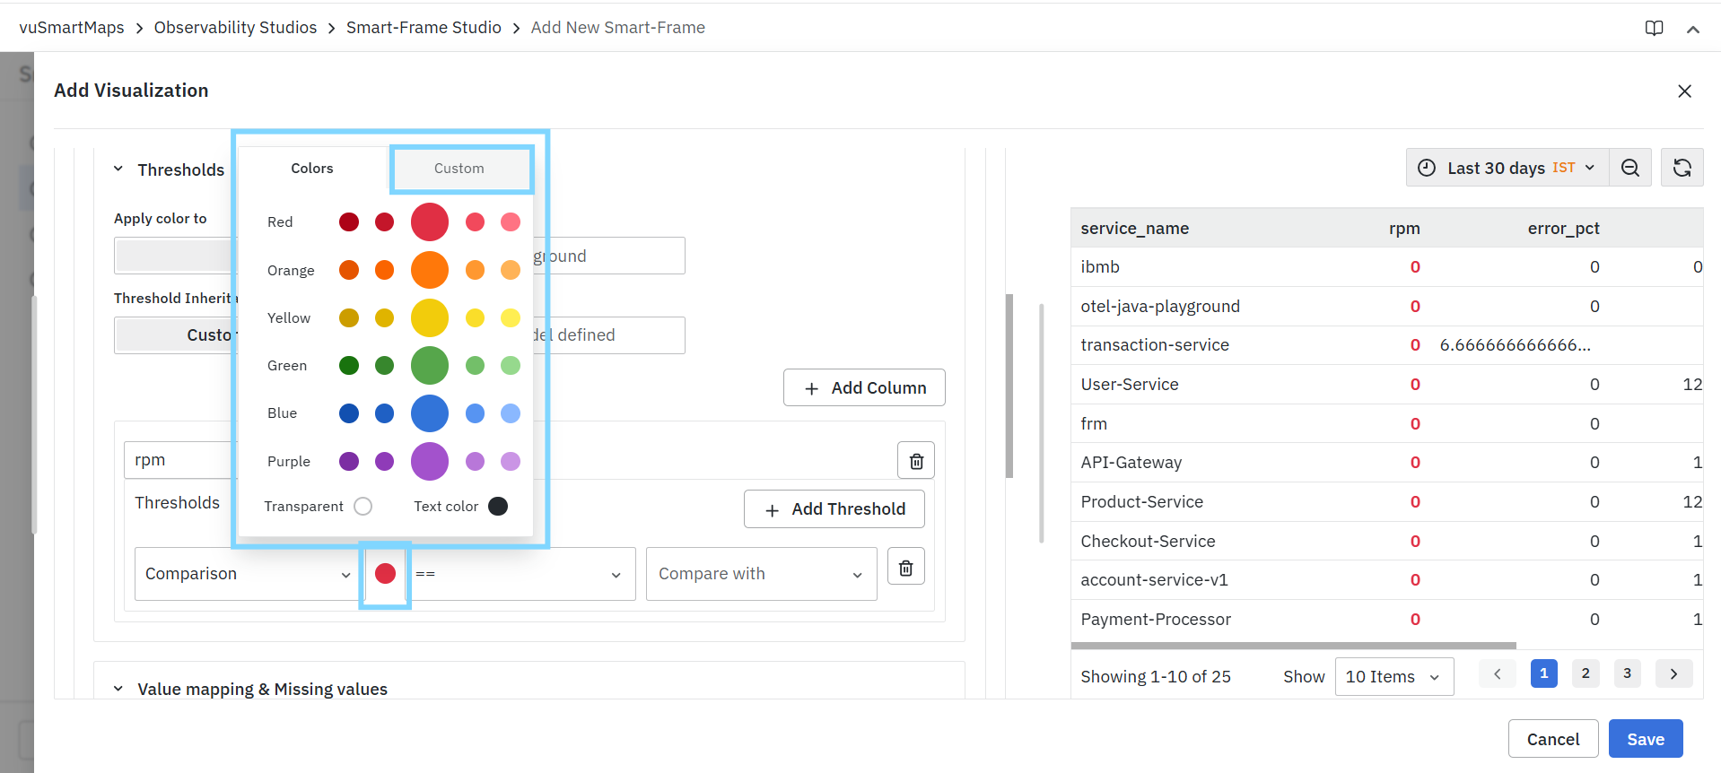This screenshot has height=773, width=1721.
Task: Click the Add Threshold button
Action: [834, 509]
